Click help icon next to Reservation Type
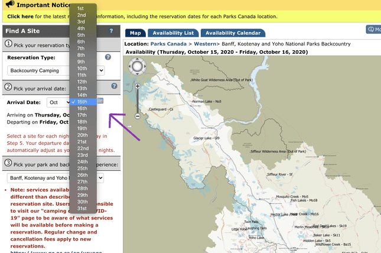Viewport: 381px width, 253px height. pos(108,57)
